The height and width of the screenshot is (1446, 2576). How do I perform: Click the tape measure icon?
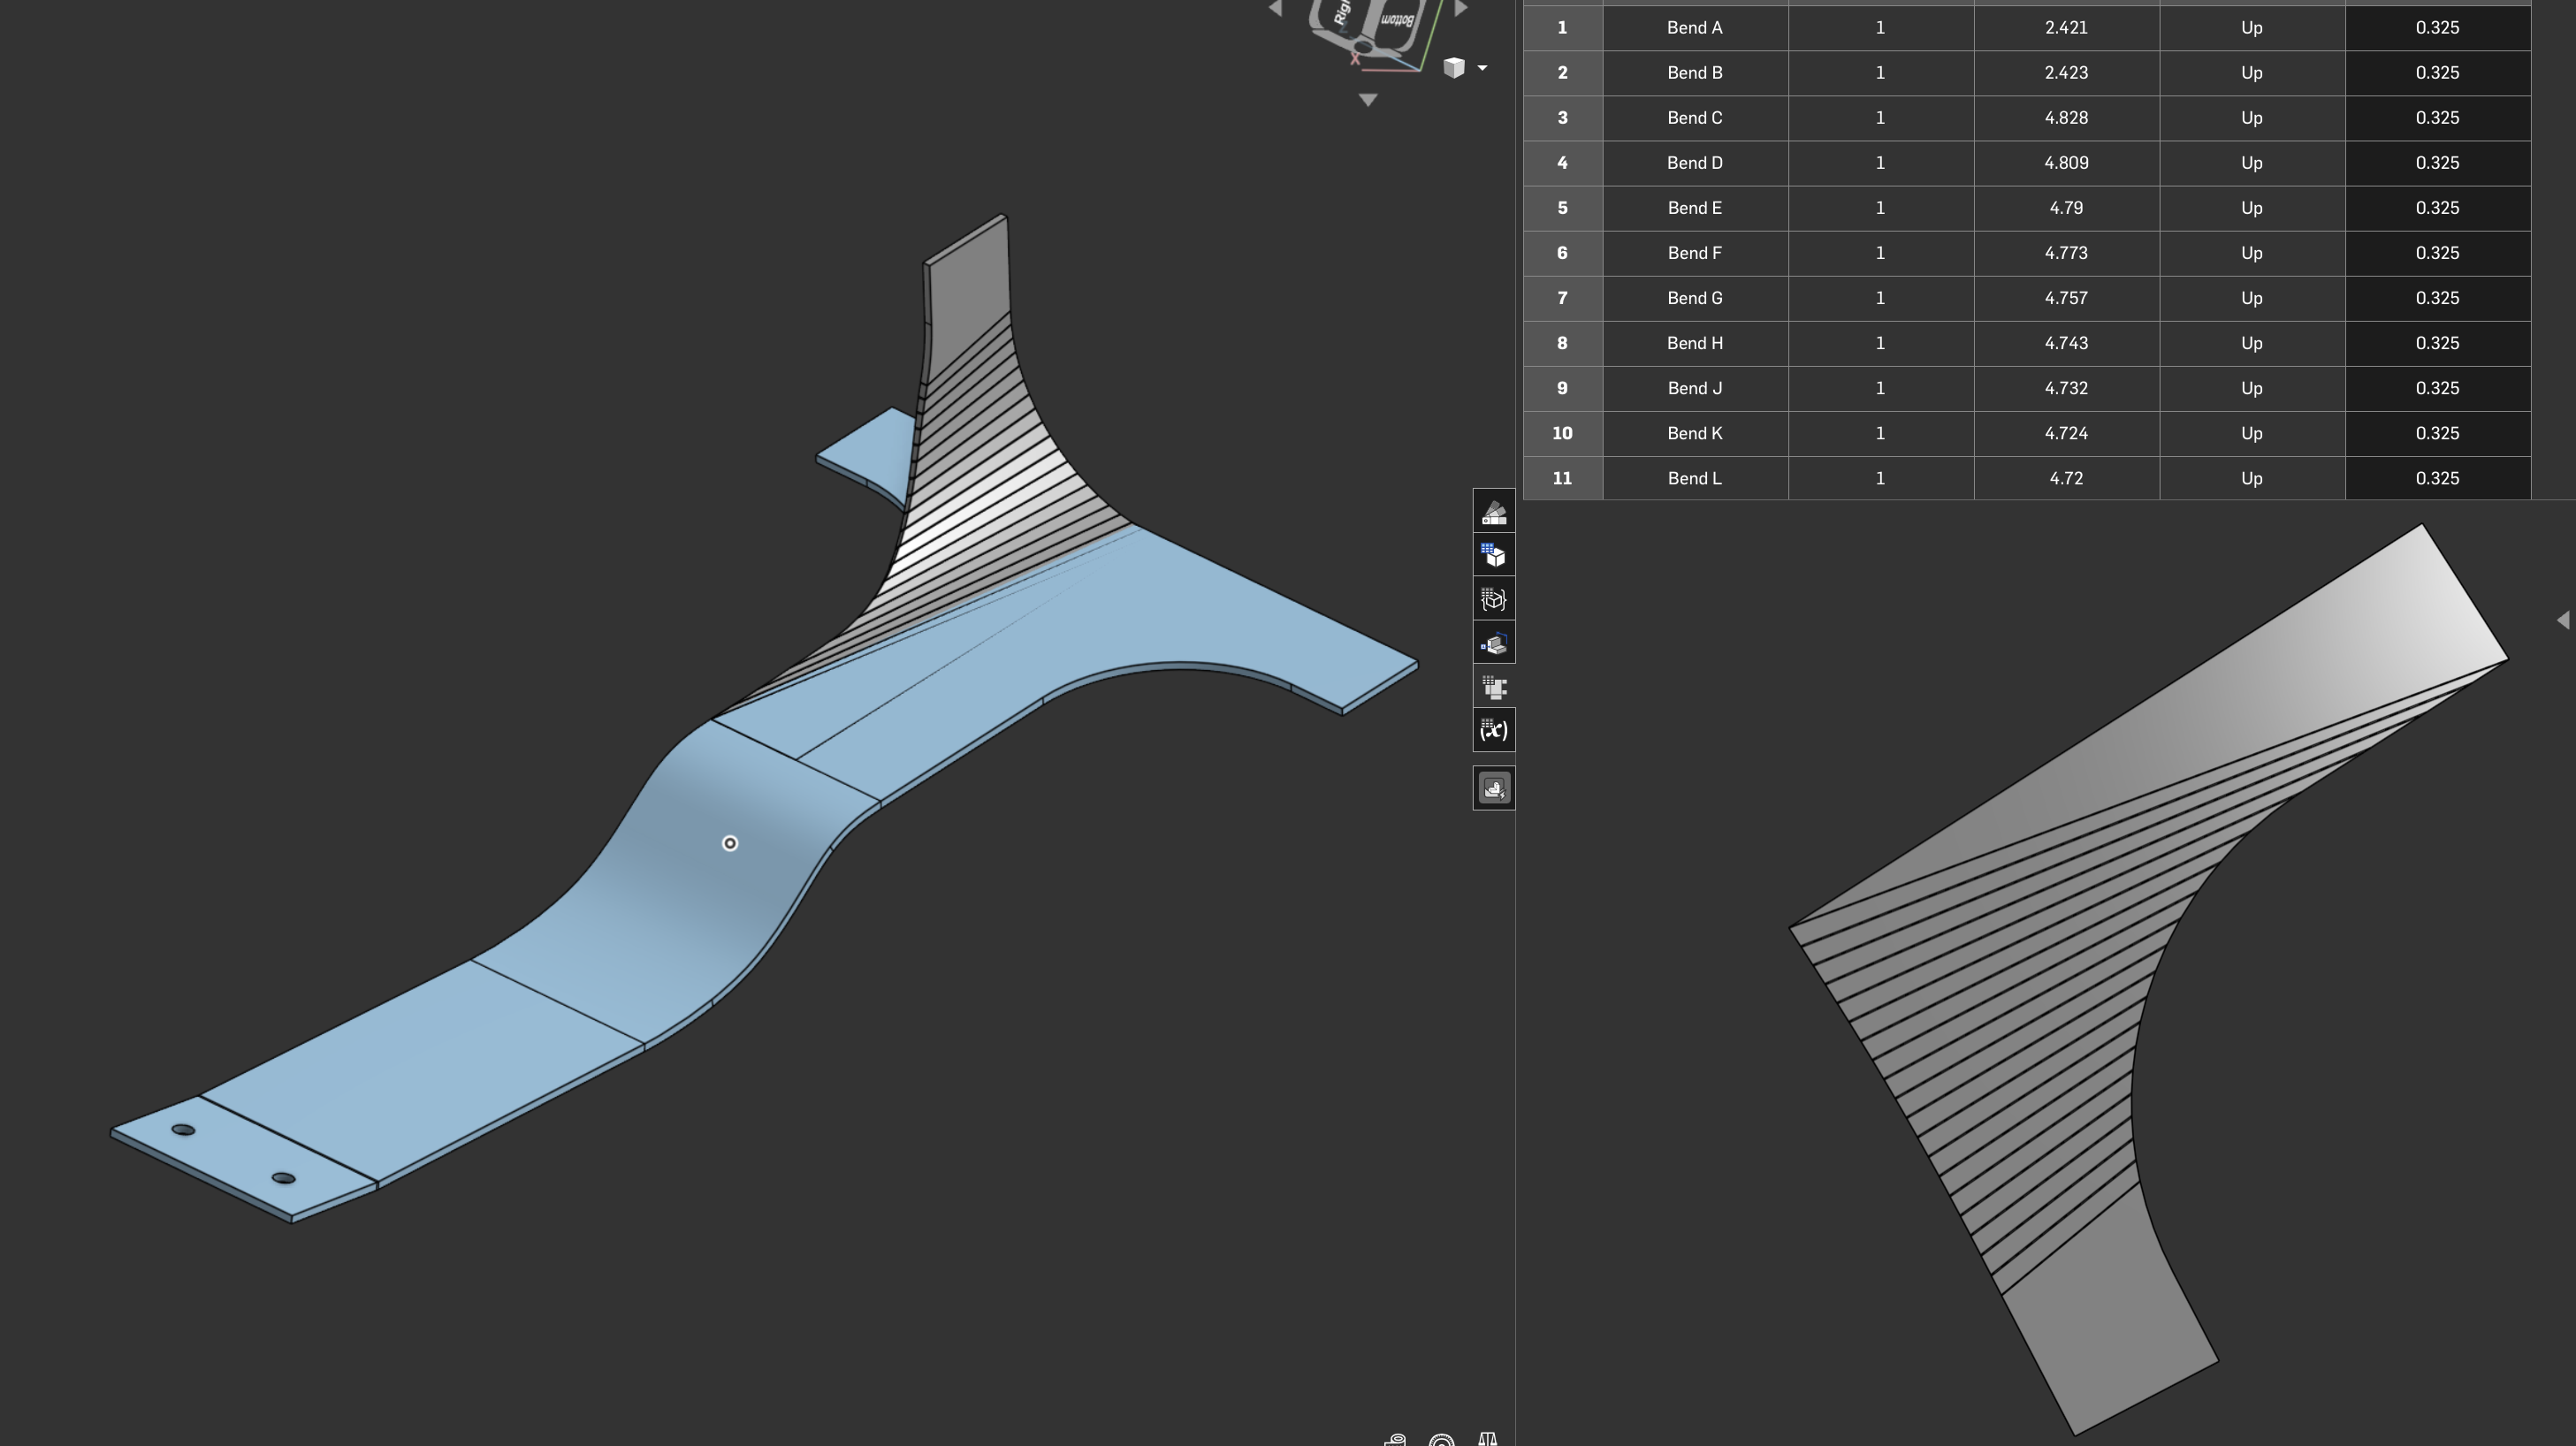(1395, 1439)
